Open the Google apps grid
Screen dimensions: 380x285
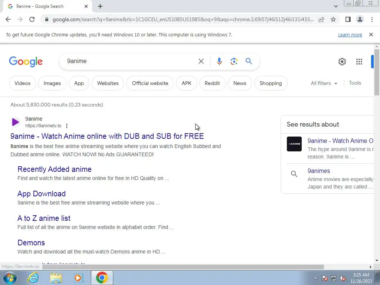pyautogui.click(x=359, y=62)
